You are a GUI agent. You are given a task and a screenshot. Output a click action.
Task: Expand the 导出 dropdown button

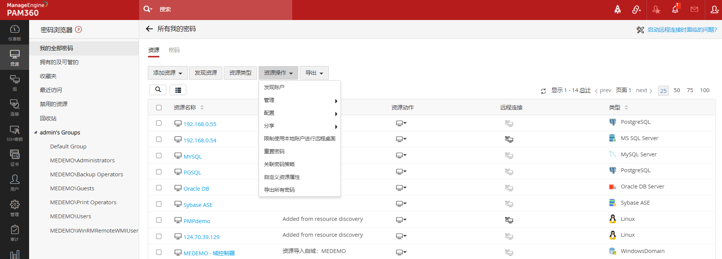click(x=314, y=73)
